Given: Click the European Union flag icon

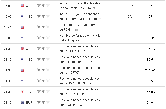Looking at the screenshot, I should pos(22,103).
